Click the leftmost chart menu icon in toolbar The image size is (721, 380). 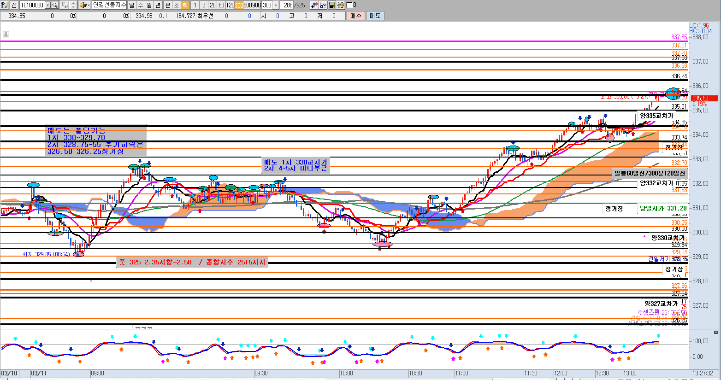(x=5, y=5)
